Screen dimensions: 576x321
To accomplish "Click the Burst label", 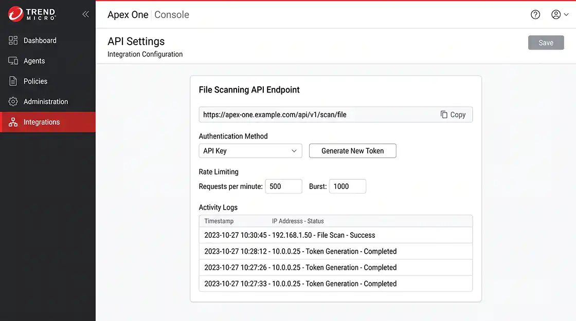I will point(318,186).
